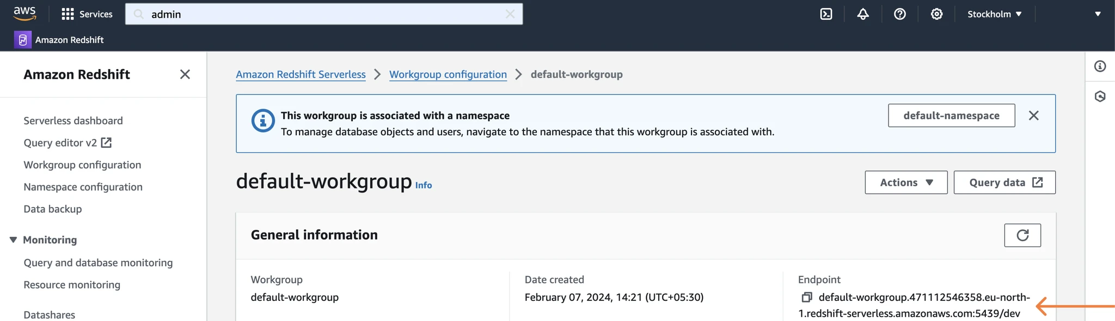Open the info panel icon at right edge

1100,66
